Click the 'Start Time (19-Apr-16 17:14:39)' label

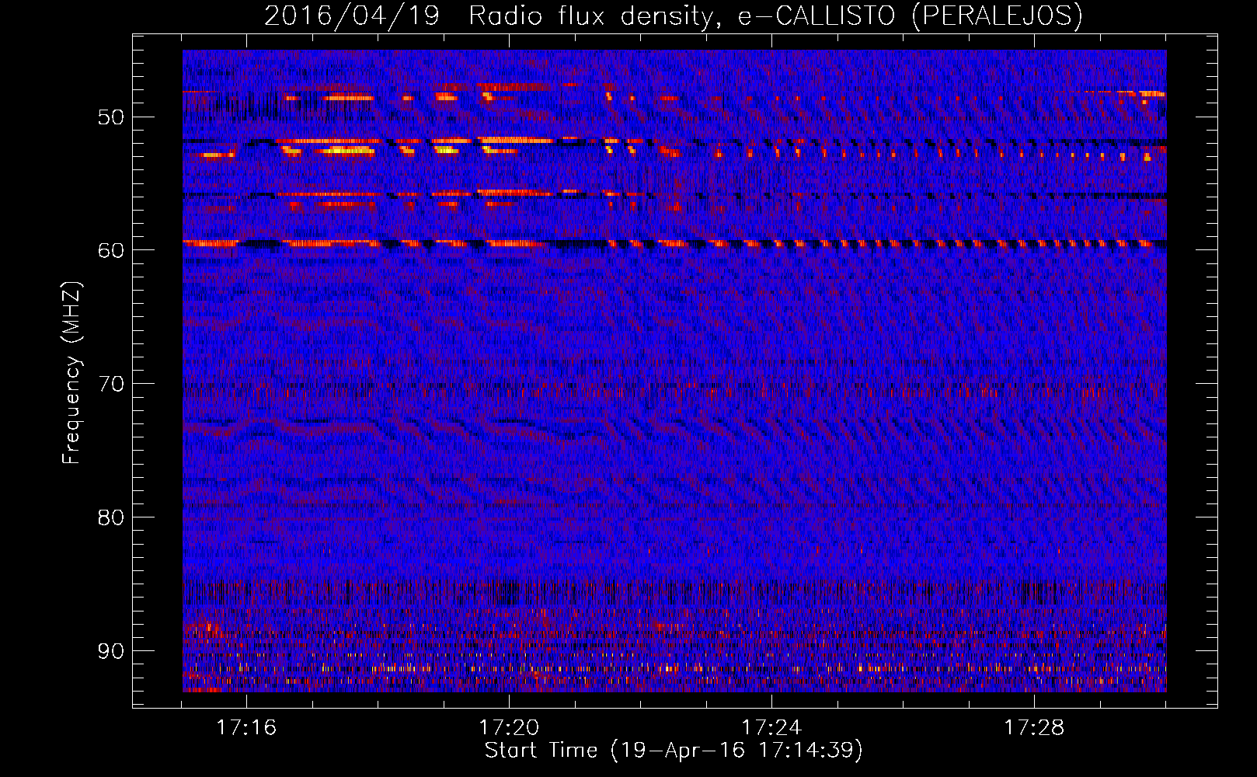[674, 751]
